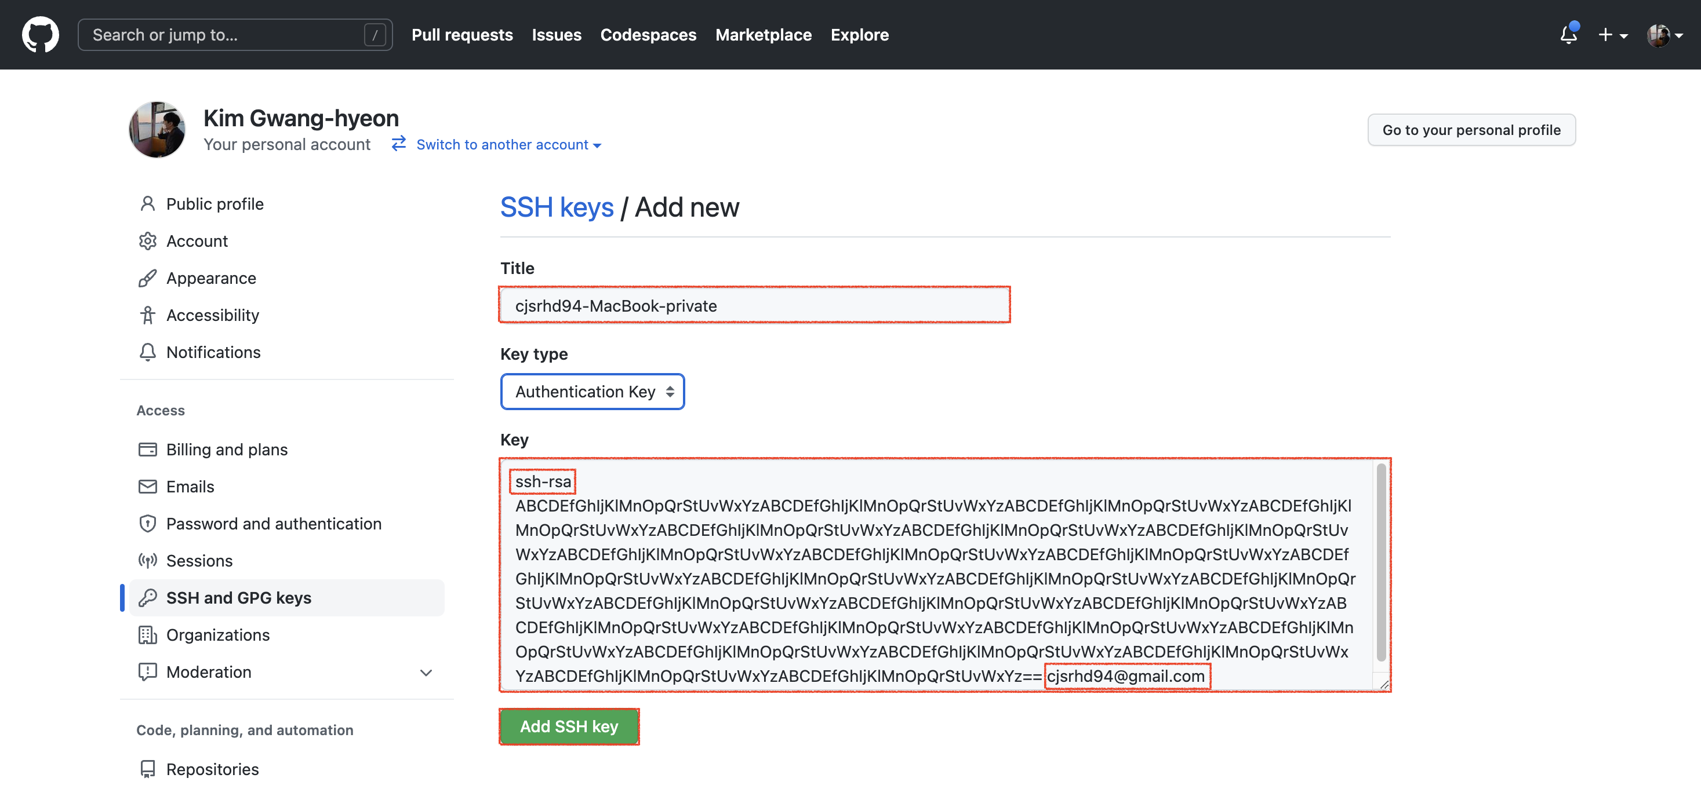The height and width of the screenshot is (789, 1701).
Task: Open the plus create-new dropdown
Action: click(1612, 35)
